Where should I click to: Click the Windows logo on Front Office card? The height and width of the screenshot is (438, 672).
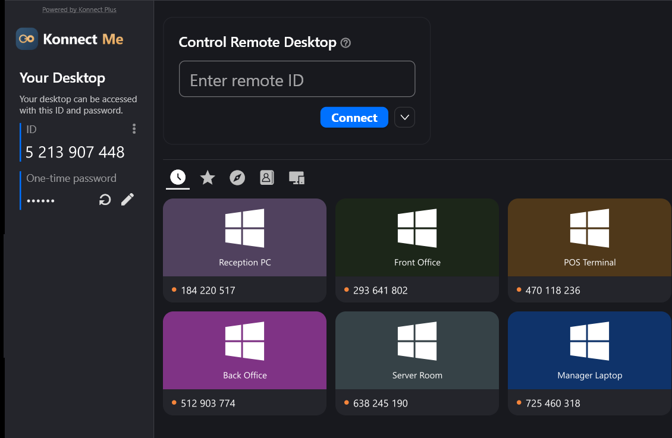[x=417, y=228]
